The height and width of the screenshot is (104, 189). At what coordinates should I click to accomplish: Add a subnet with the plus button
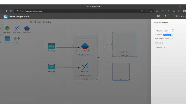(x=165, y=47)
